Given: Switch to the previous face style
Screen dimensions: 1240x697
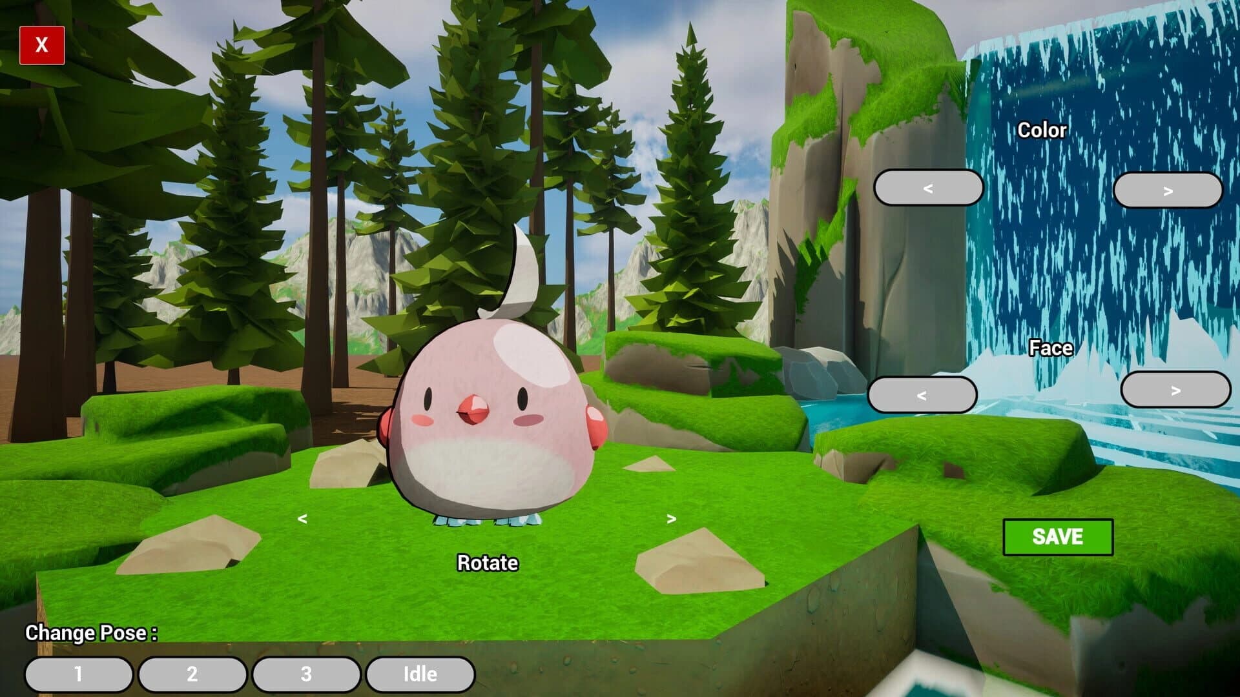Looking at the screenshot, I should pos(924,394).
